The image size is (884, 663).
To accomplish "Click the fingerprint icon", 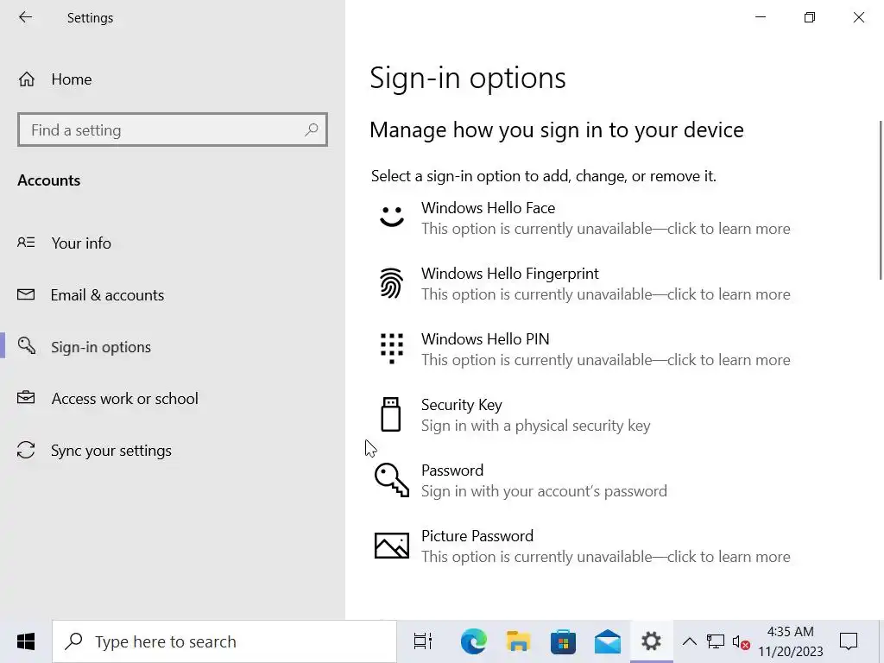I will tap(391, 283).
